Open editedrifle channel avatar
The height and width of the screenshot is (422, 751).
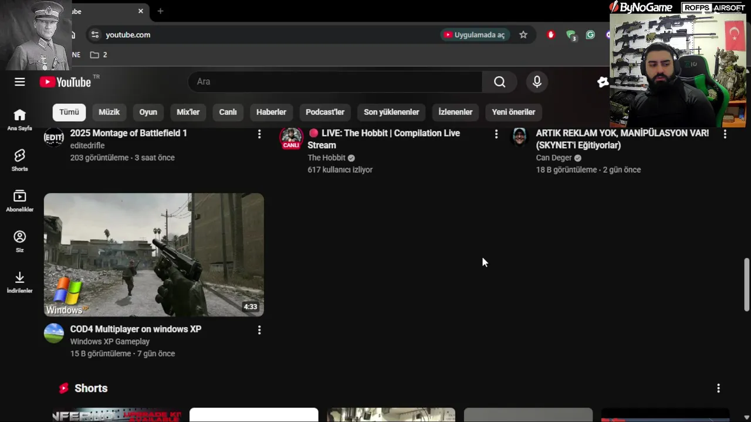click(x=54, y=137)
